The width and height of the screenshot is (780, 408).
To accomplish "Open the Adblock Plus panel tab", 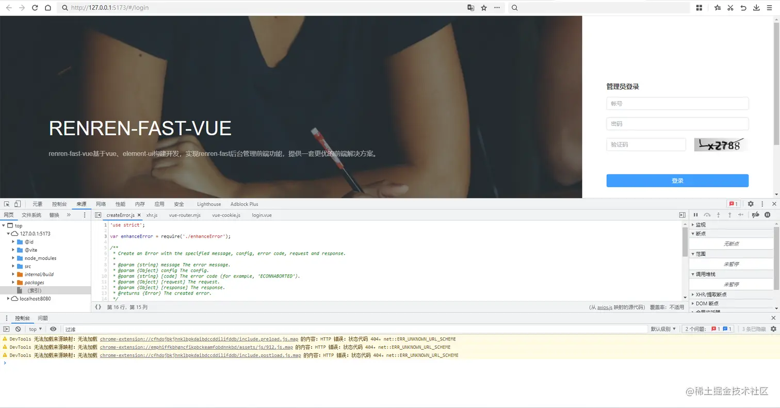I will pyautogui.click(x=245, y=204).
